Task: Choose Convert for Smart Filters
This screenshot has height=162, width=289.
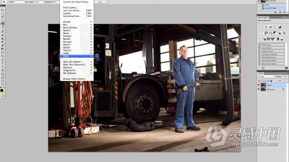Action: [77, 2]
